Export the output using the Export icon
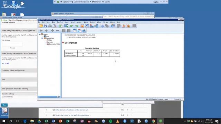The image size is (221, 124). tap(61, 26)
